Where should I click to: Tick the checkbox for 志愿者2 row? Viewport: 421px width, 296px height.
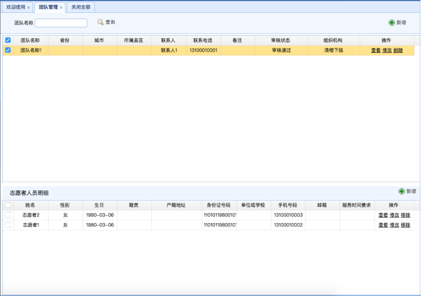click(x=8, y=215)
